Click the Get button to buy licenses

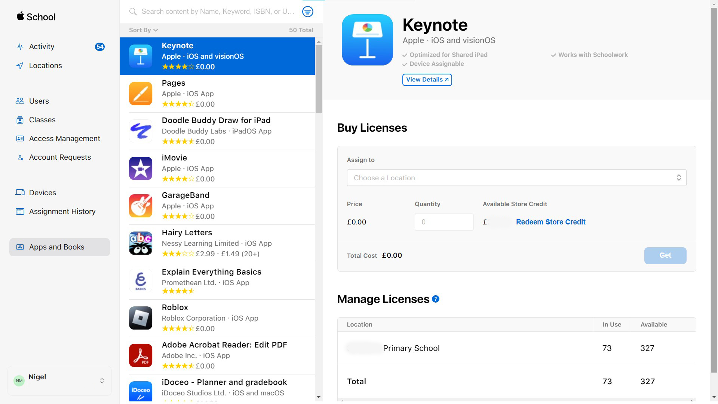665,255
